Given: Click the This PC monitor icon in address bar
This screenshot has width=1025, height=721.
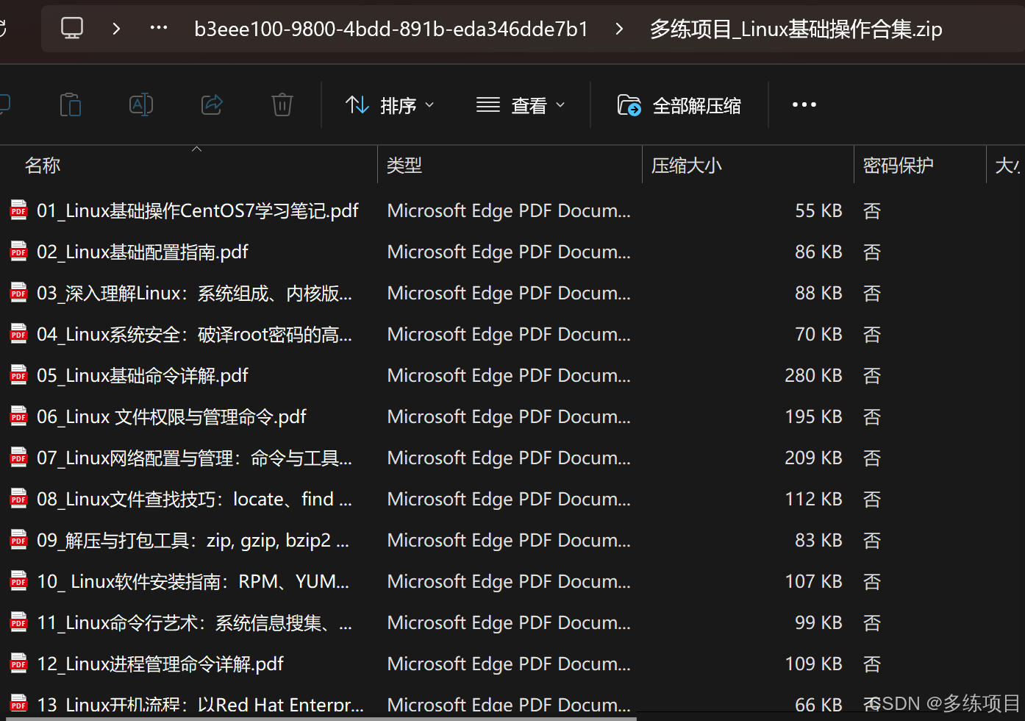Looking at the screenshot, I should pyautogui.click(x=72, y=29).
